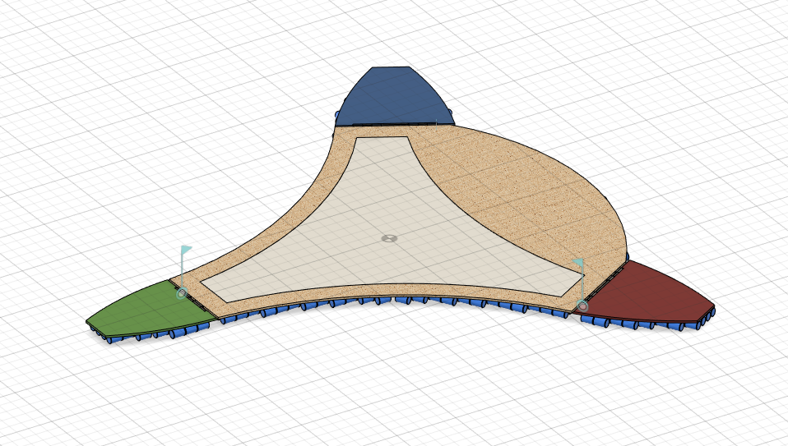This screenshot has height=446, width=788.
Task: Select the joint circle below the left flag
Action: point(181,292)
